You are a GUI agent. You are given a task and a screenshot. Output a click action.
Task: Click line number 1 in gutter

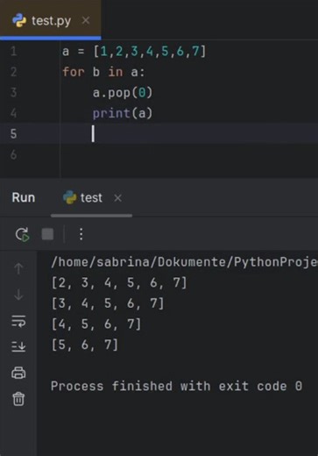coord(13,52)
